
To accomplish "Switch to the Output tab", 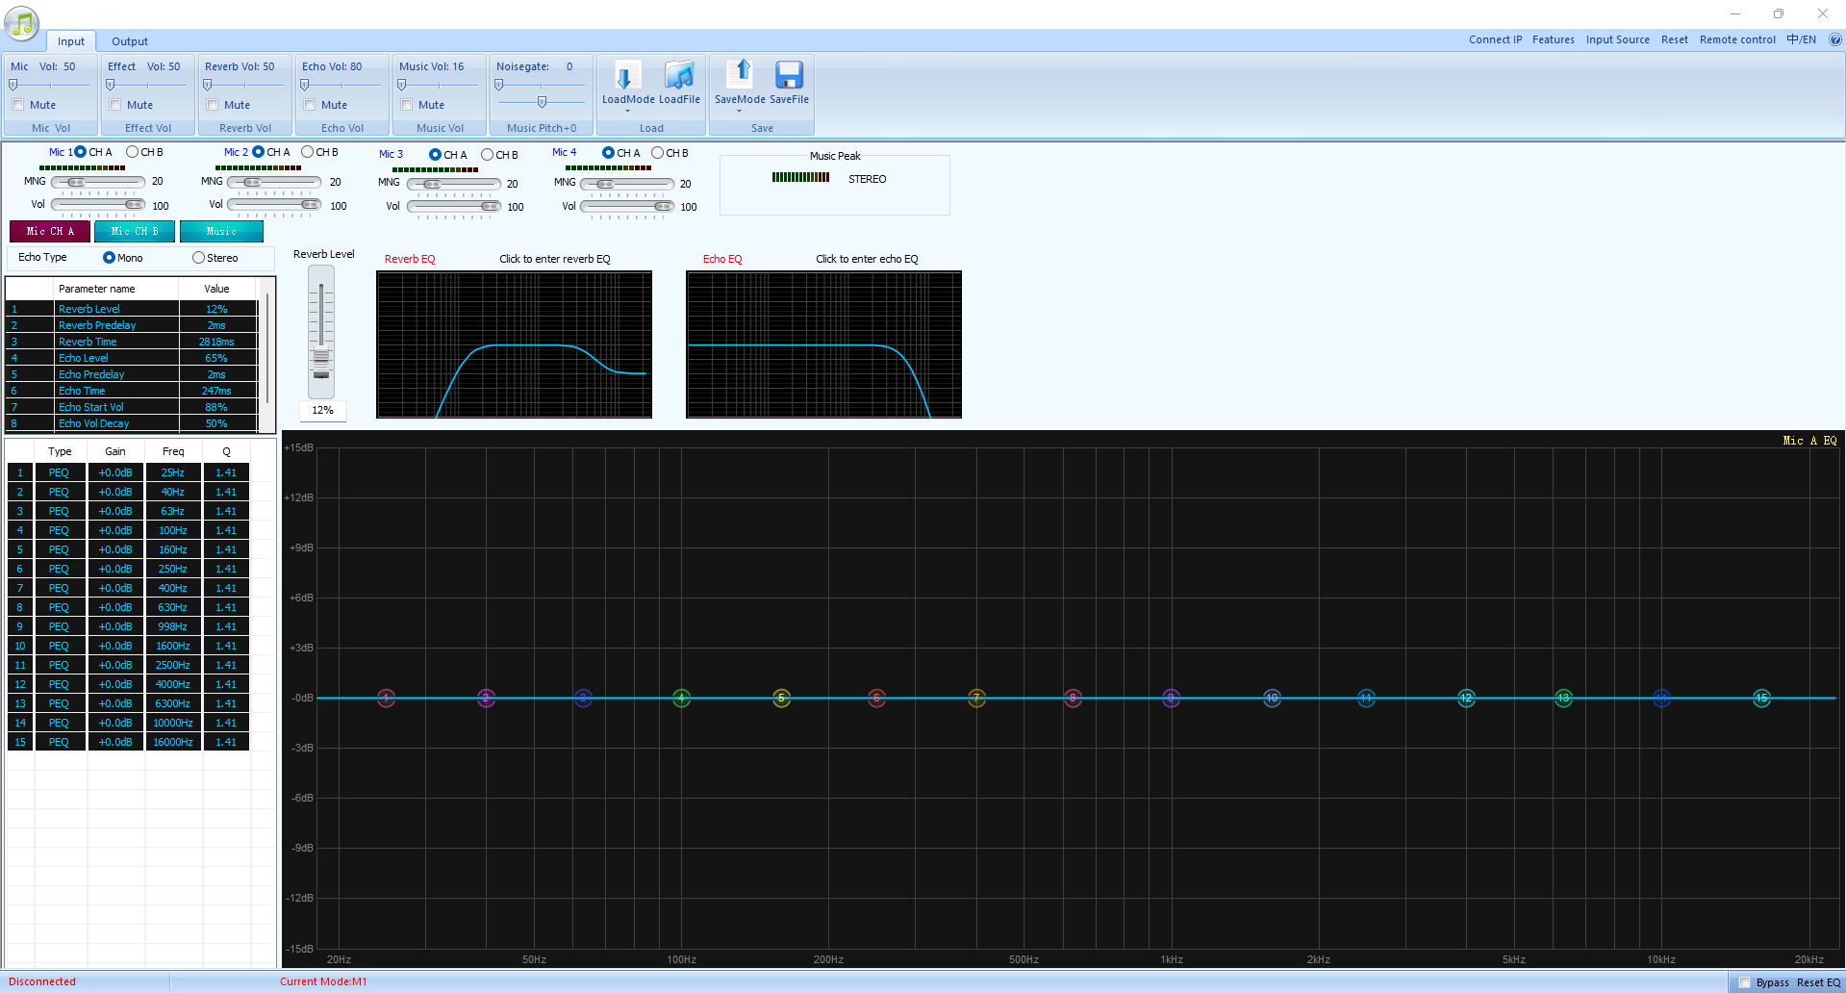I will (130, 41).
